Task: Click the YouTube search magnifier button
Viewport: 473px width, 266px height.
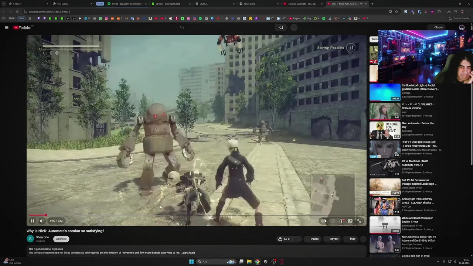Action: tap(281, 27)
